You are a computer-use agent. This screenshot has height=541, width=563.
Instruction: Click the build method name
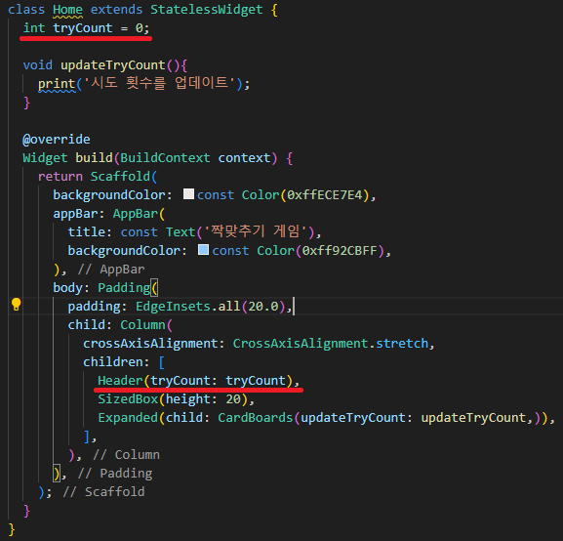pyautogui.click(x=94, y=158)
